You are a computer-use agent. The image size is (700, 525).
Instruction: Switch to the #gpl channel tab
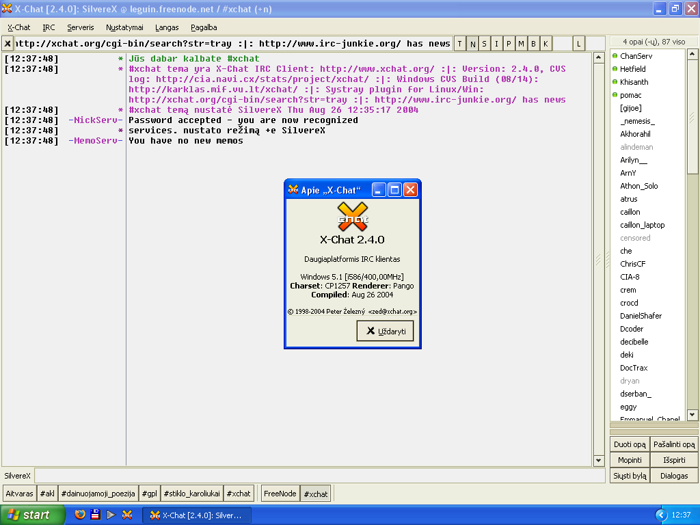(x=150, y=494)
